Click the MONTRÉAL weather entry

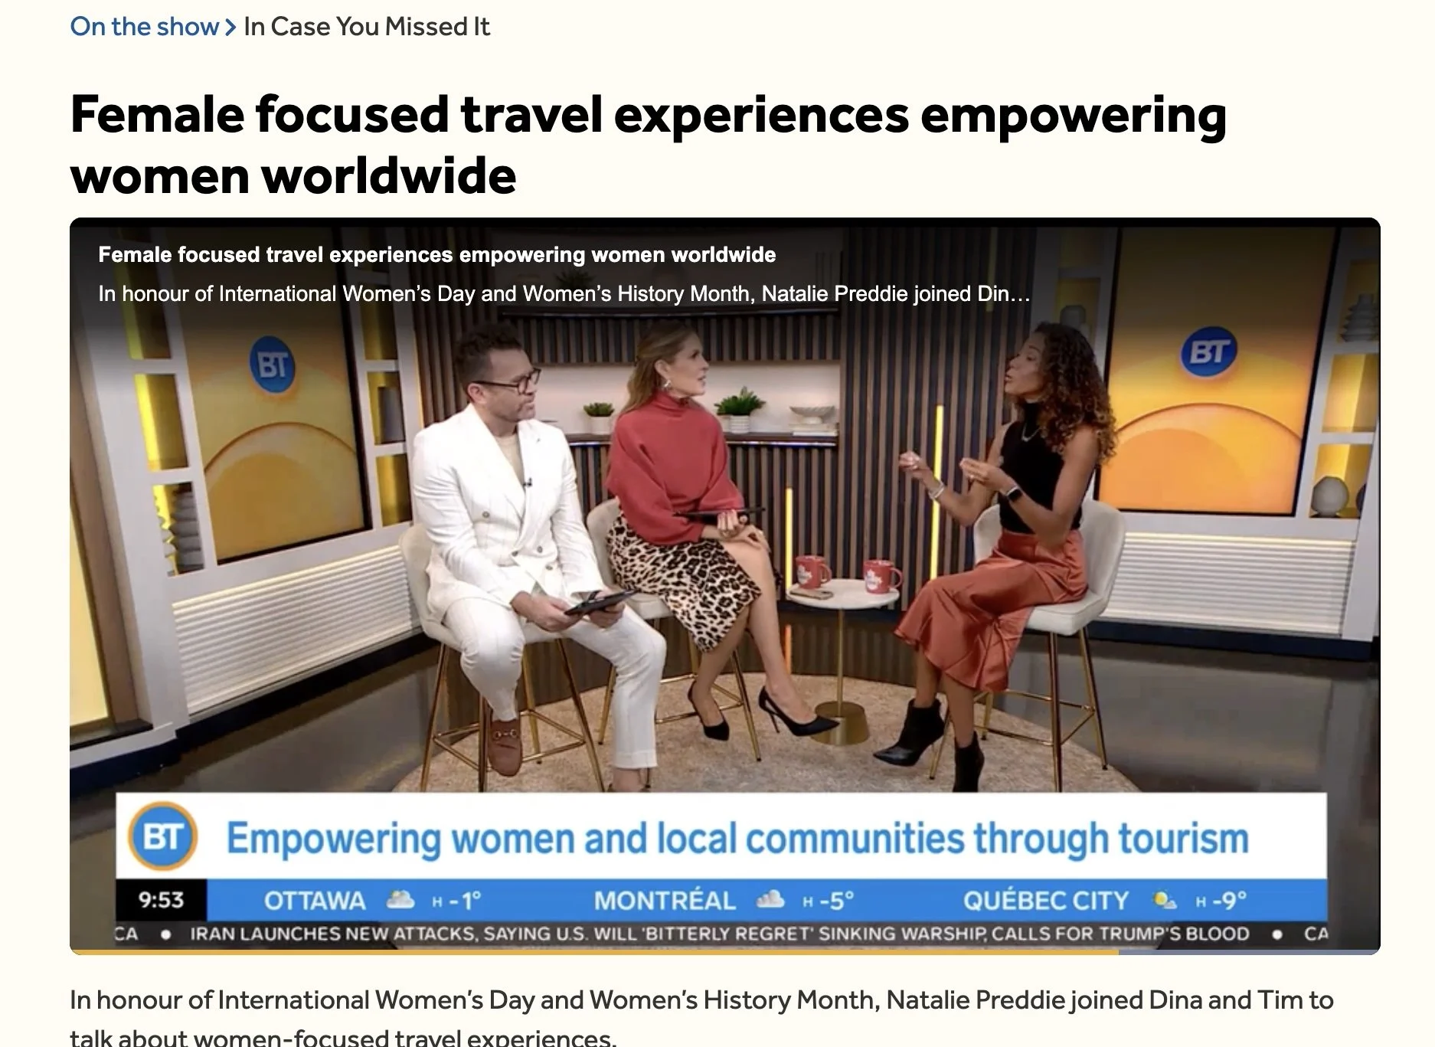tap(723, 900)
